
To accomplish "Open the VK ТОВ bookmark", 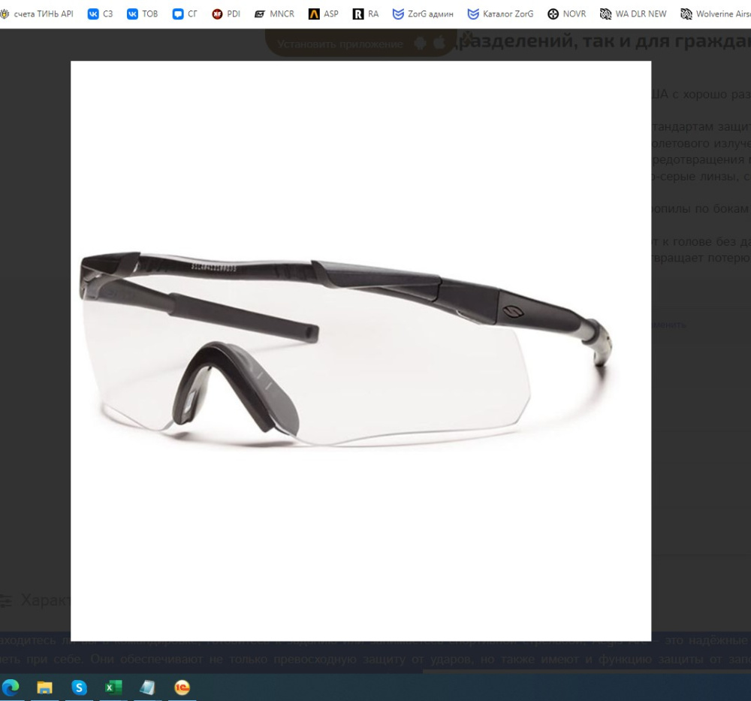I will click(x=142, y=14).
